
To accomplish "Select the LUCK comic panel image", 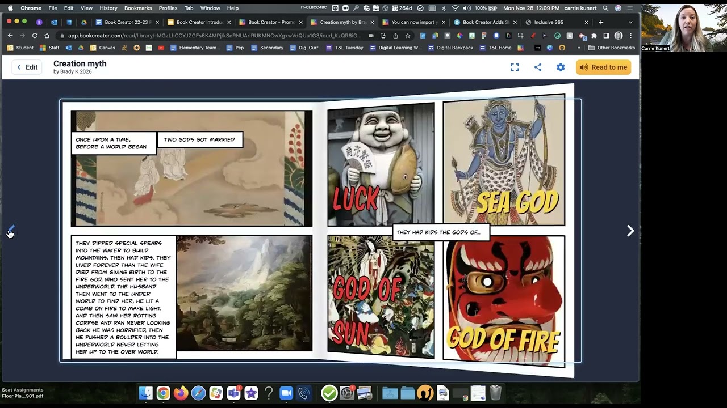I will tap(381, 164).
